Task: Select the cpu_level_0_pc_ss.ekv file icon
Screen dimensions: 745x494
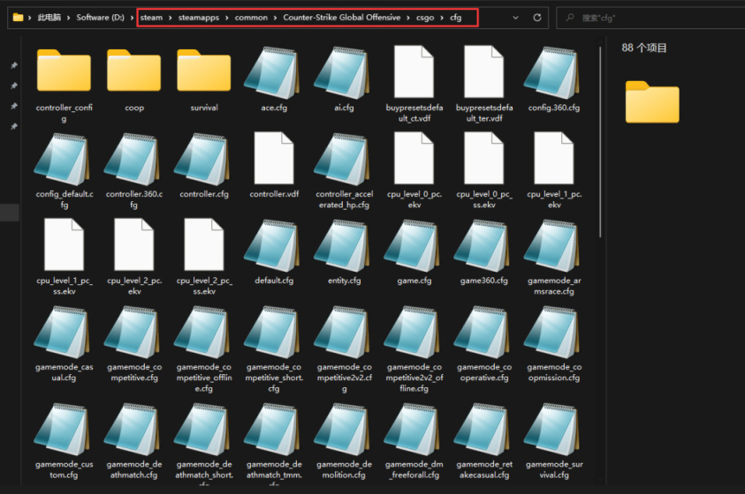Action: click(x=483, y=158)
